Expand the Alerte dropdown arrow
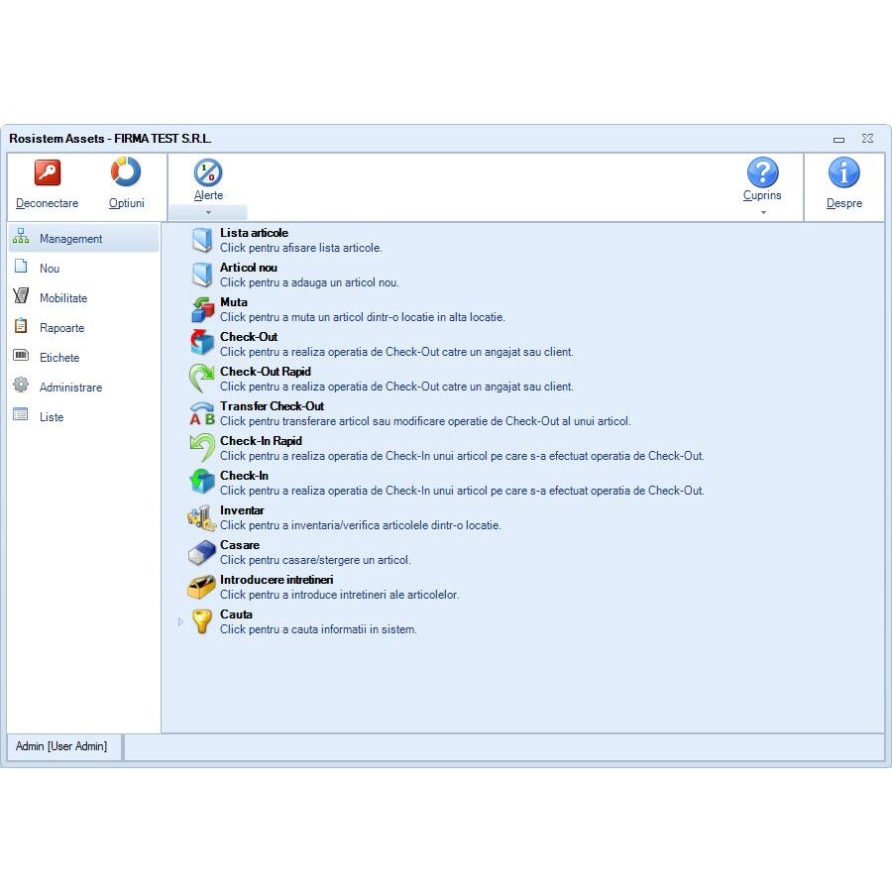 (x=208, y=212)
